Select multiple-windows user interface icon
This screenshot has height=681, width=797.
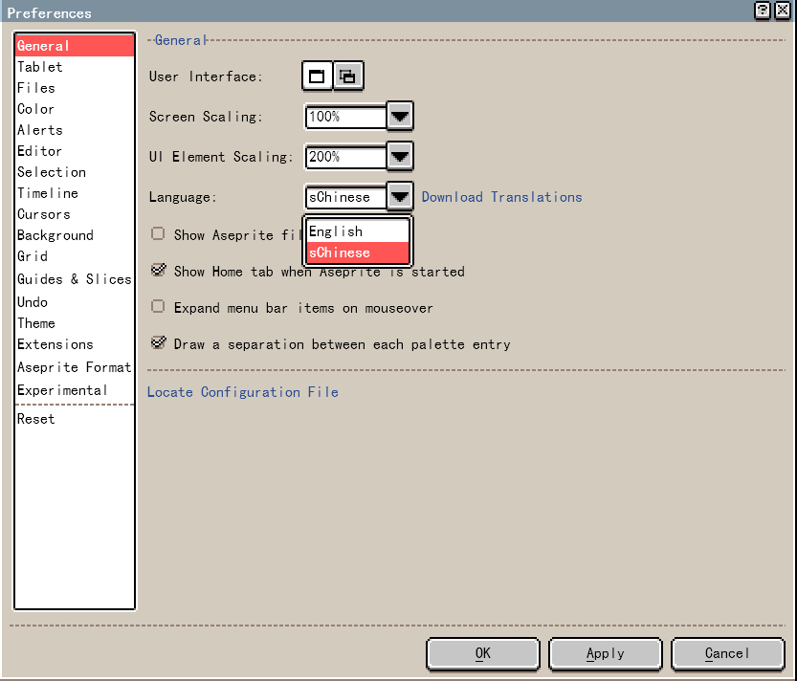(x=348, y=77)
